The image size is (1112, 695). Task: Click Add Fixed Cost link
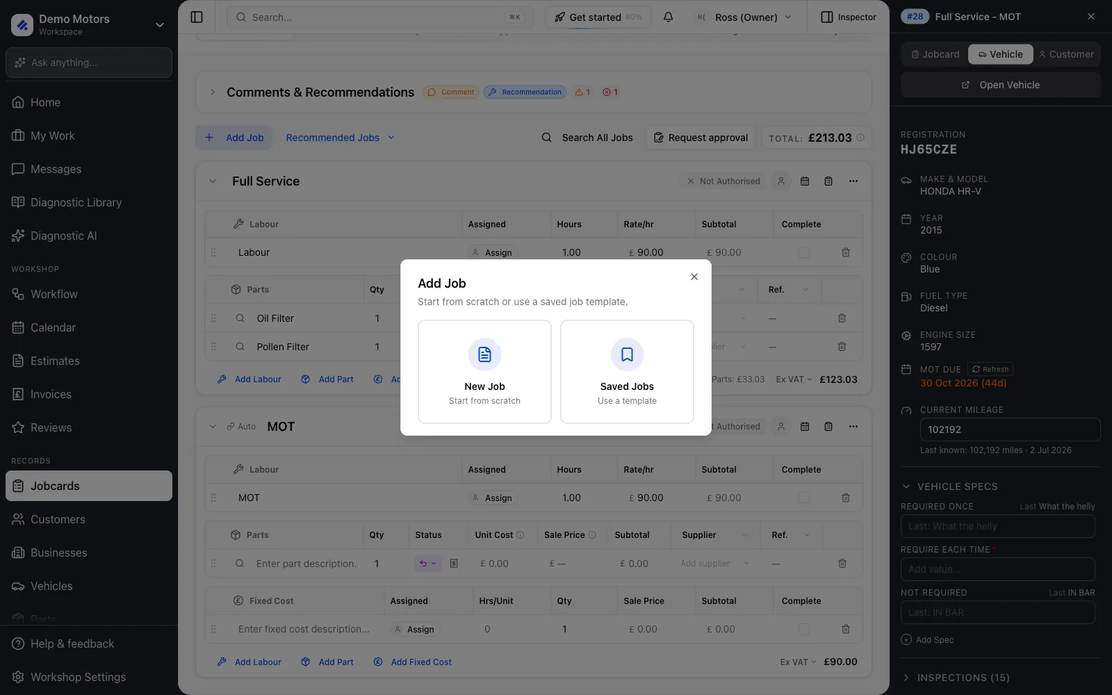coord(413,662)
